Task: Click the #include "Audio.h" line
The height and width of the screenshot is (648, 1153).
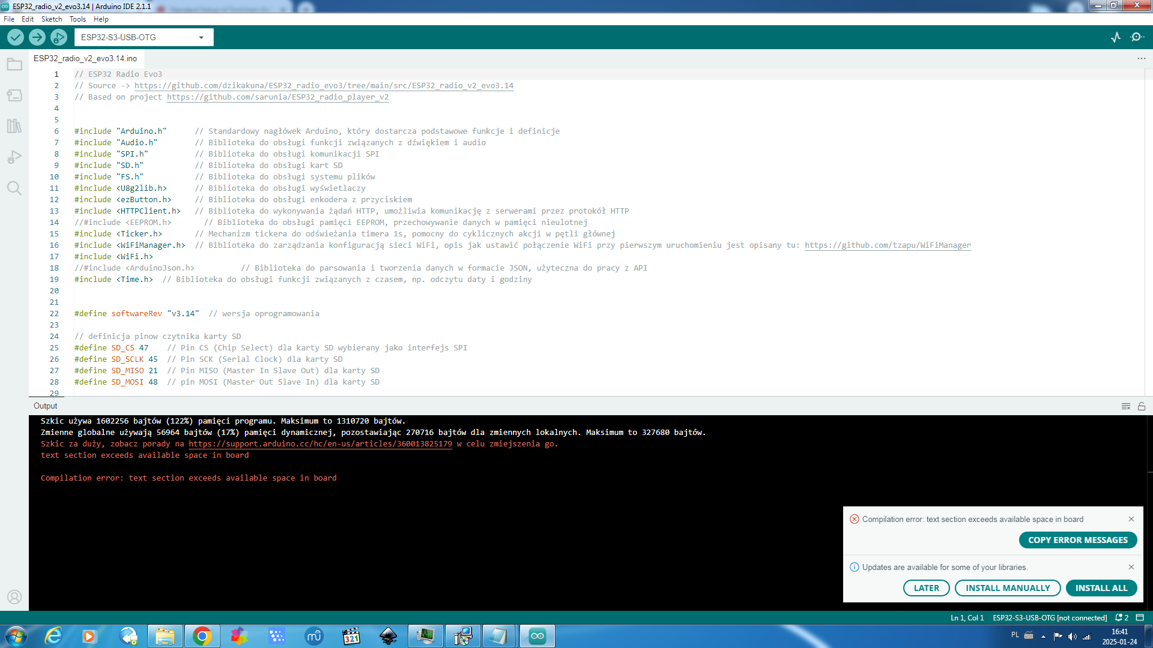Action: [280, 143]
